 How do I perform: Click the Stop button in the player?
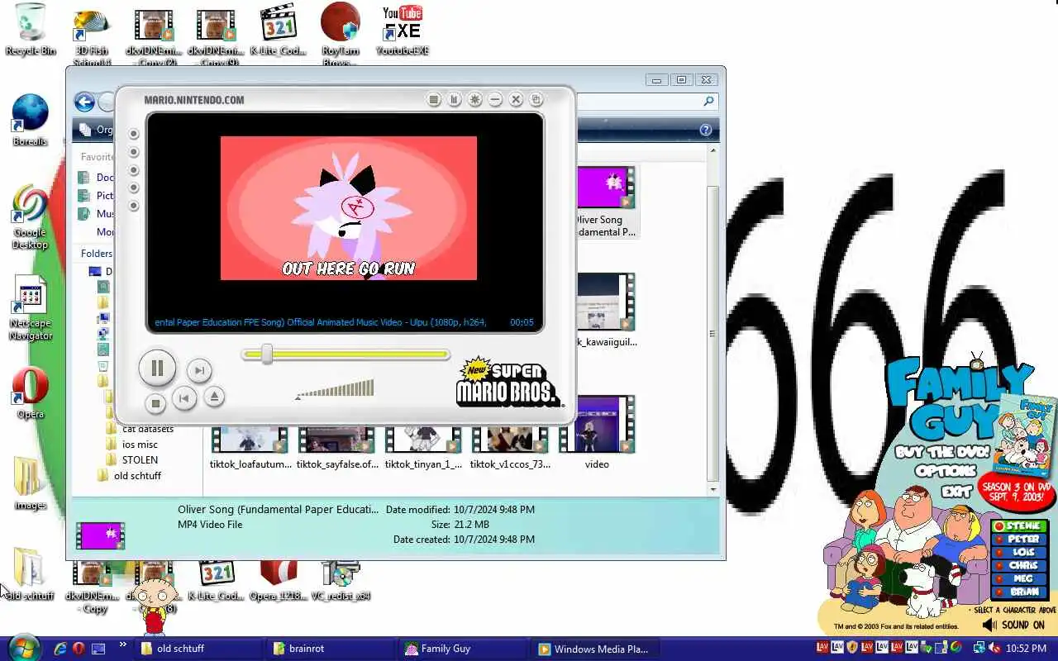[155, 403]
